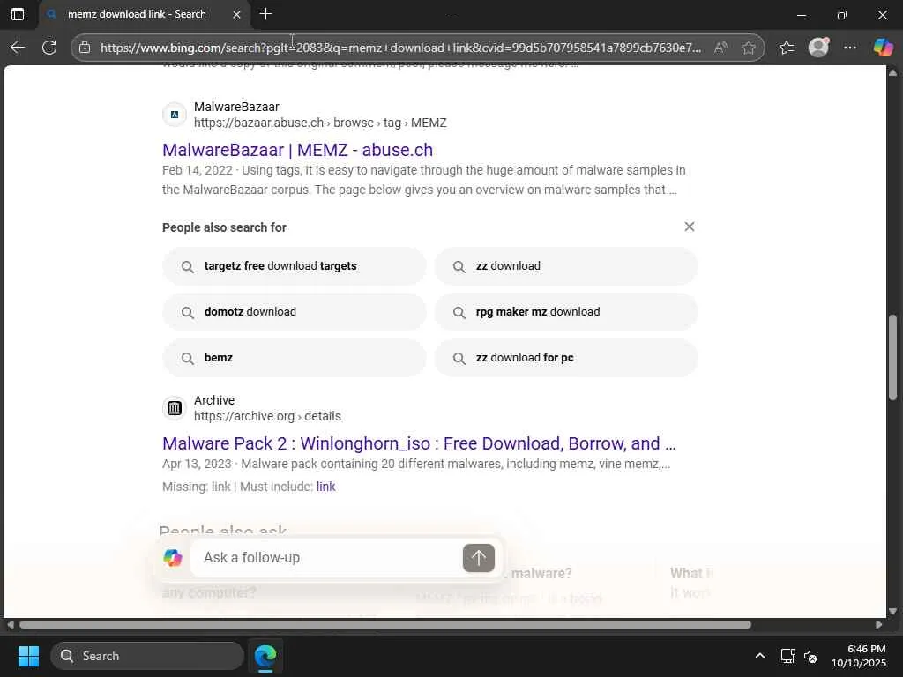Screen dimensions: 903x677
Task: Click the horizontal scroll right arrow
Action: click(879, 625)
